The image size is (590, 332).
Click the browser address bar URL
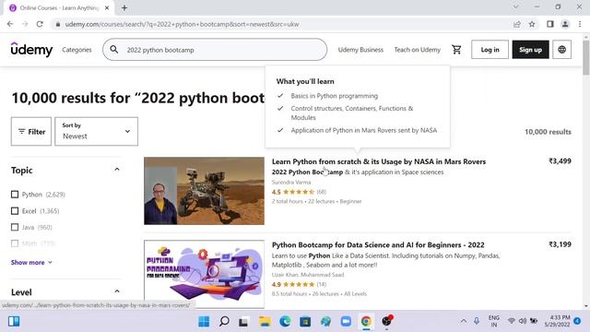pos(182,24)
